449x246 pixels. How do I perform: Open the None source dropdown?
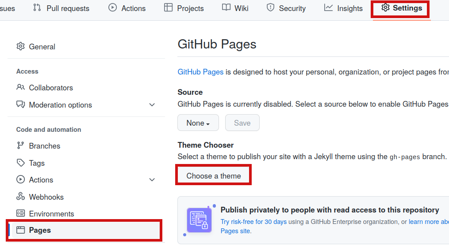(198, 123)
